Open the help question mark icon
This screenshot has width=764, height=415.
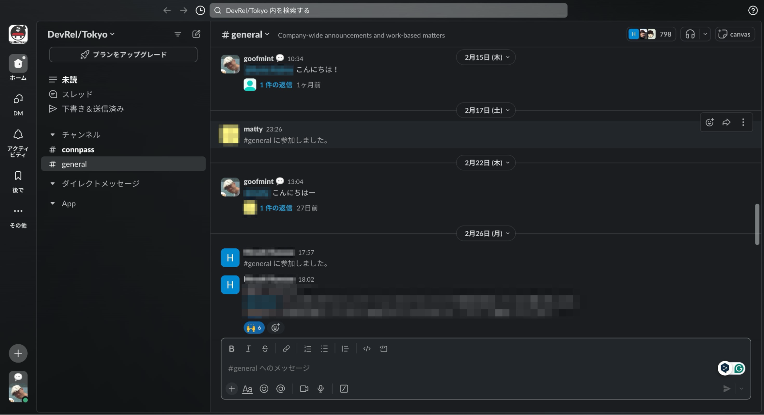click(x=753, y=10)
